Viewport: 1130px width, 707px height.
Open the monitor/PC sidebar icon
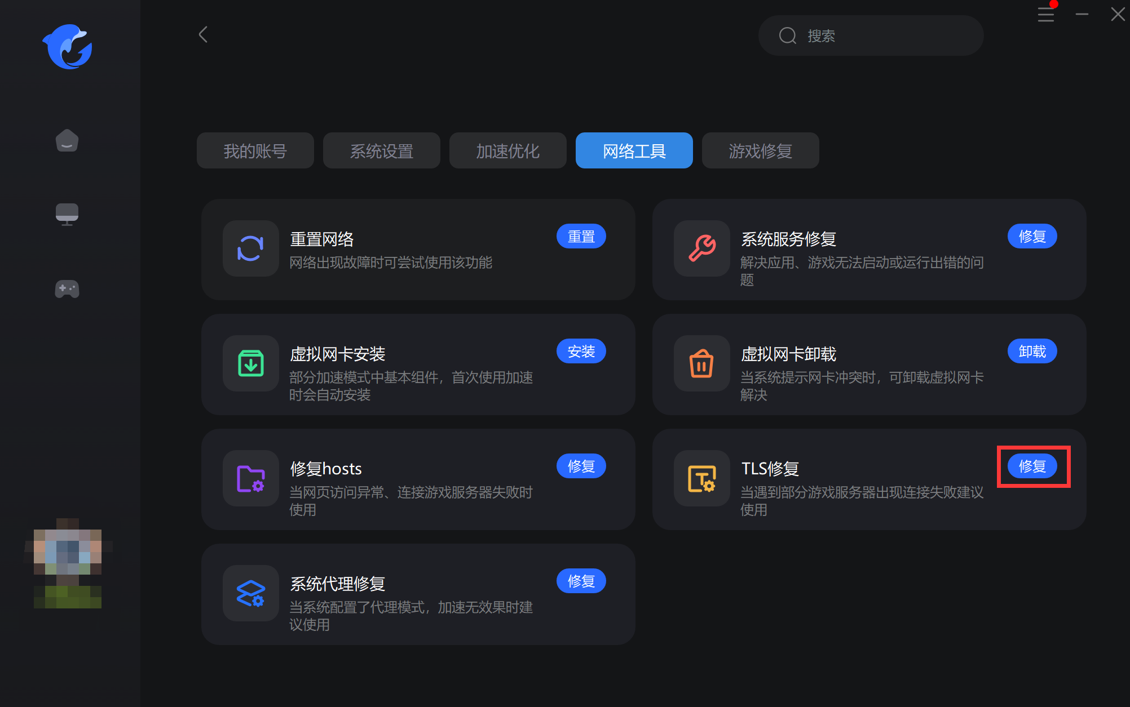[67, 215]
